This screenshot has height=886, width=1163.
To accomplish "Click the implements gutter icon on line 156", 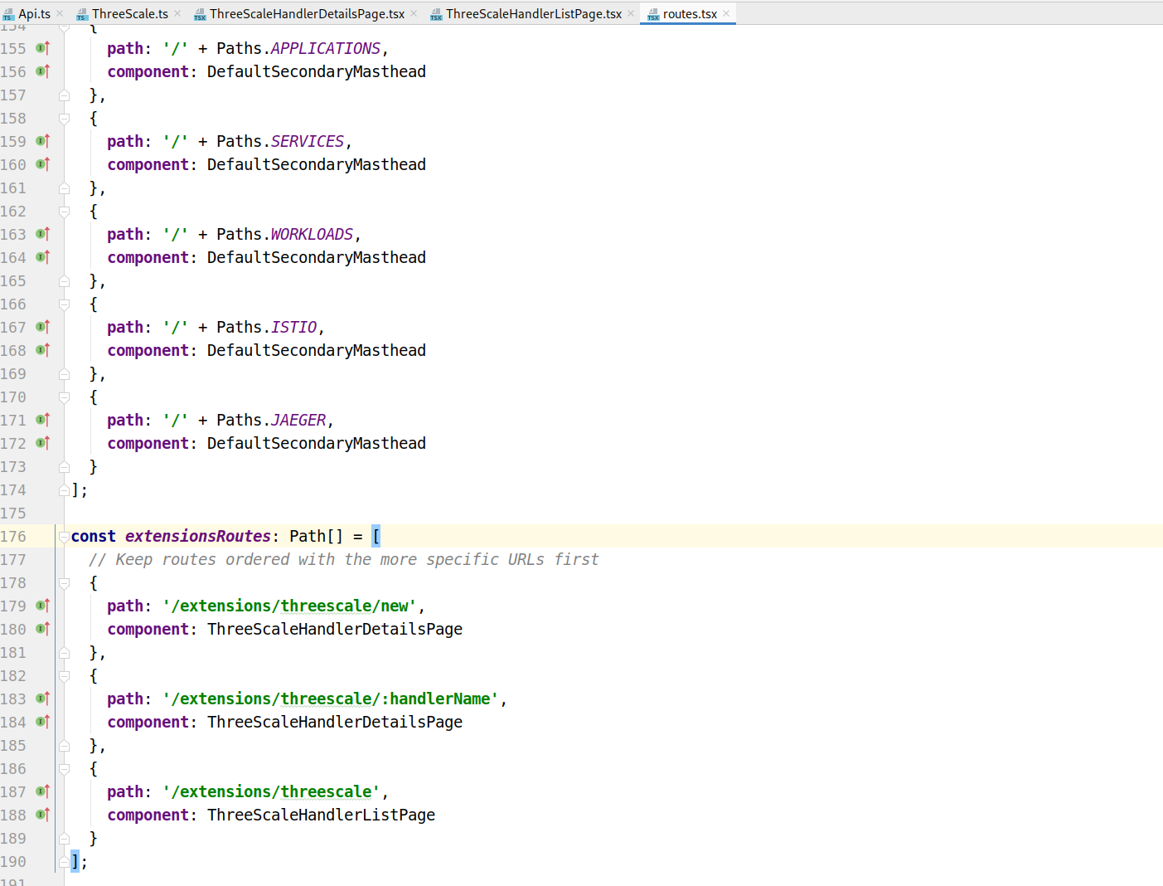I will point(43,71).
